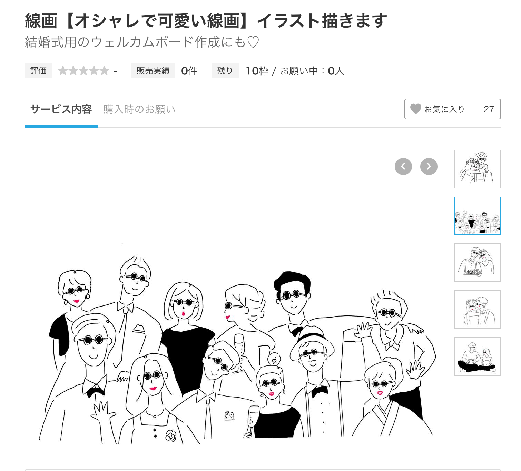Click the 販売実績 sales label
The image size is (521, 471).
[153, 71]
